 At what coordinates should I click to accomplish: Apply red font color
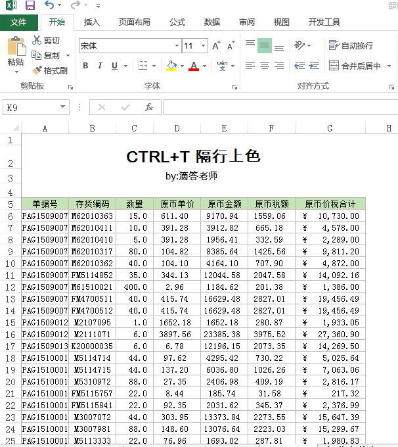pos(194,66)
